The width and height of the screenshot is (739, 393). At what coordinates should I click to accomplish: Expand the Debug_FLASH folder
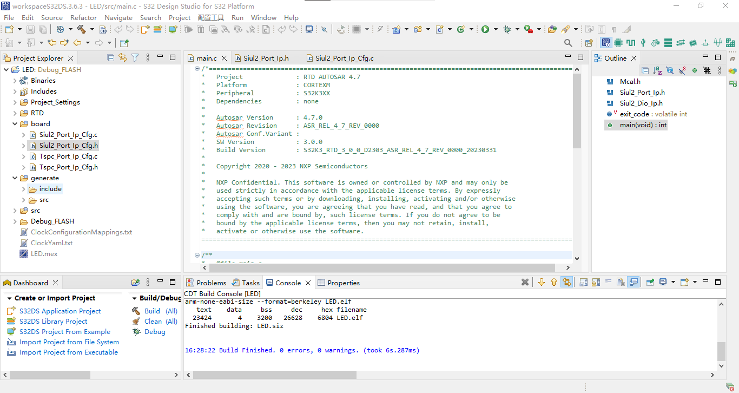[x=15, y=221]
